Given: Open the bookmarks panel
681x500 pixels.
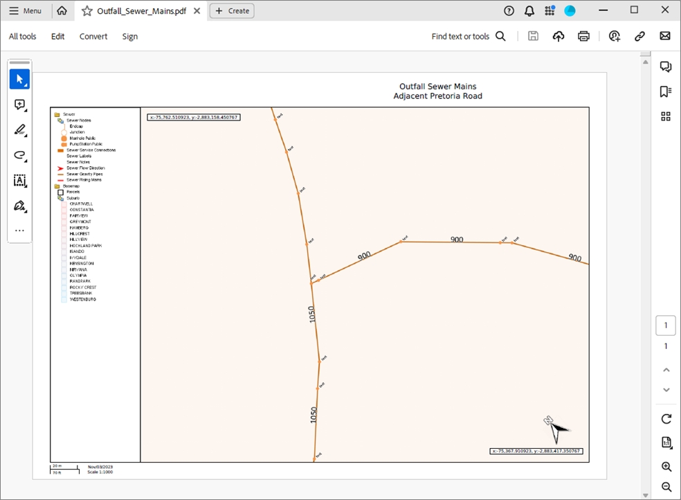Looking at the screenshot, I should click(x=666, y=91).
